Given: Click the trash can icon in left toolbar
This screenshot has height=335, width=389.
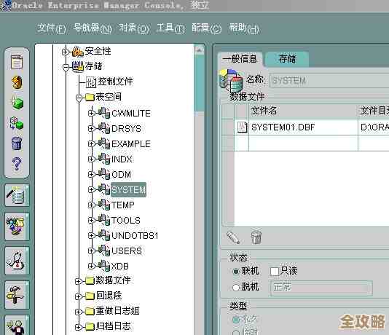Looking at the screenshot, I should 17,143.
